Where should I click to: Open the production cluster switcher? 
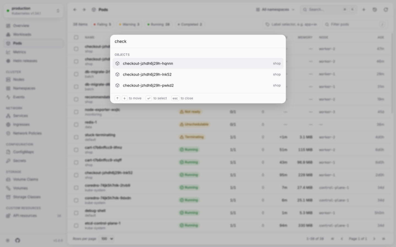34,11
